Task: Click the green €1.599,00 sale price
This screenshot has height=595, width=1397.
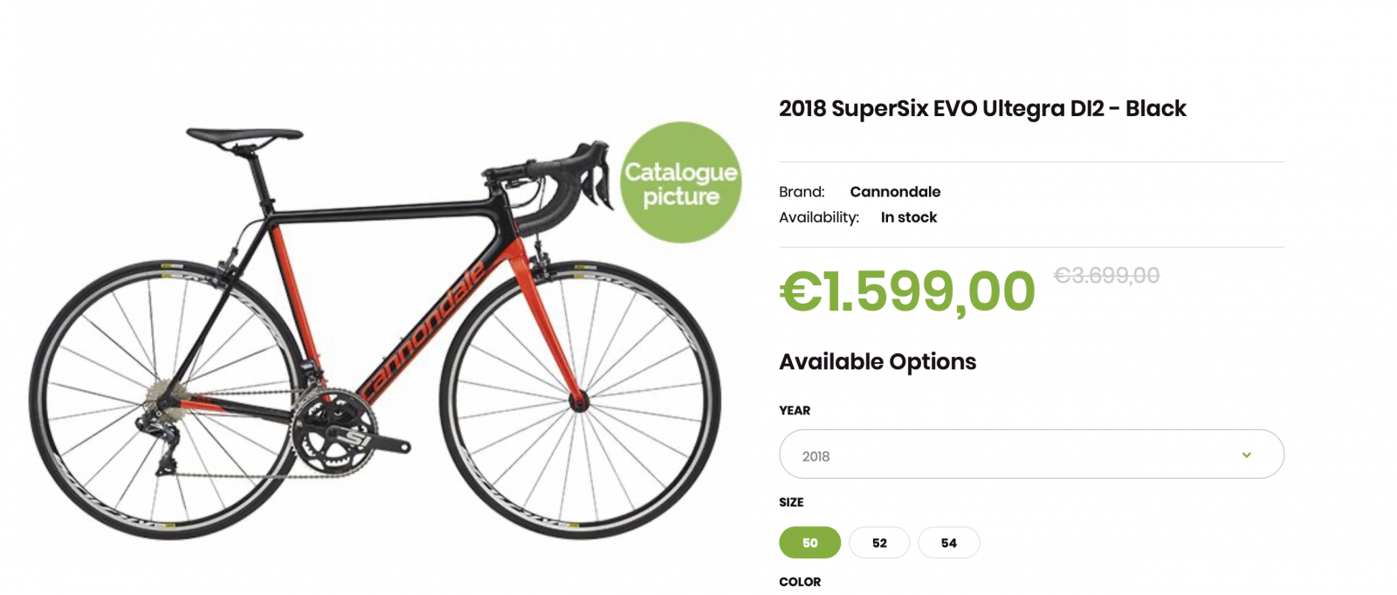Action: (907, 291)
